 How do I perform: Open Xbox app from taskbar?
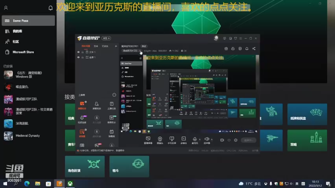tap(70, 184)
